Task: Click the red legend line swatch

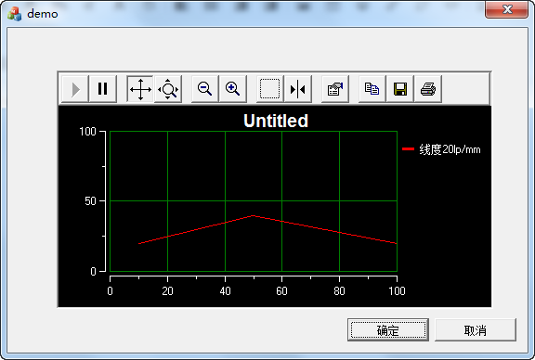Action: point(408,149)
